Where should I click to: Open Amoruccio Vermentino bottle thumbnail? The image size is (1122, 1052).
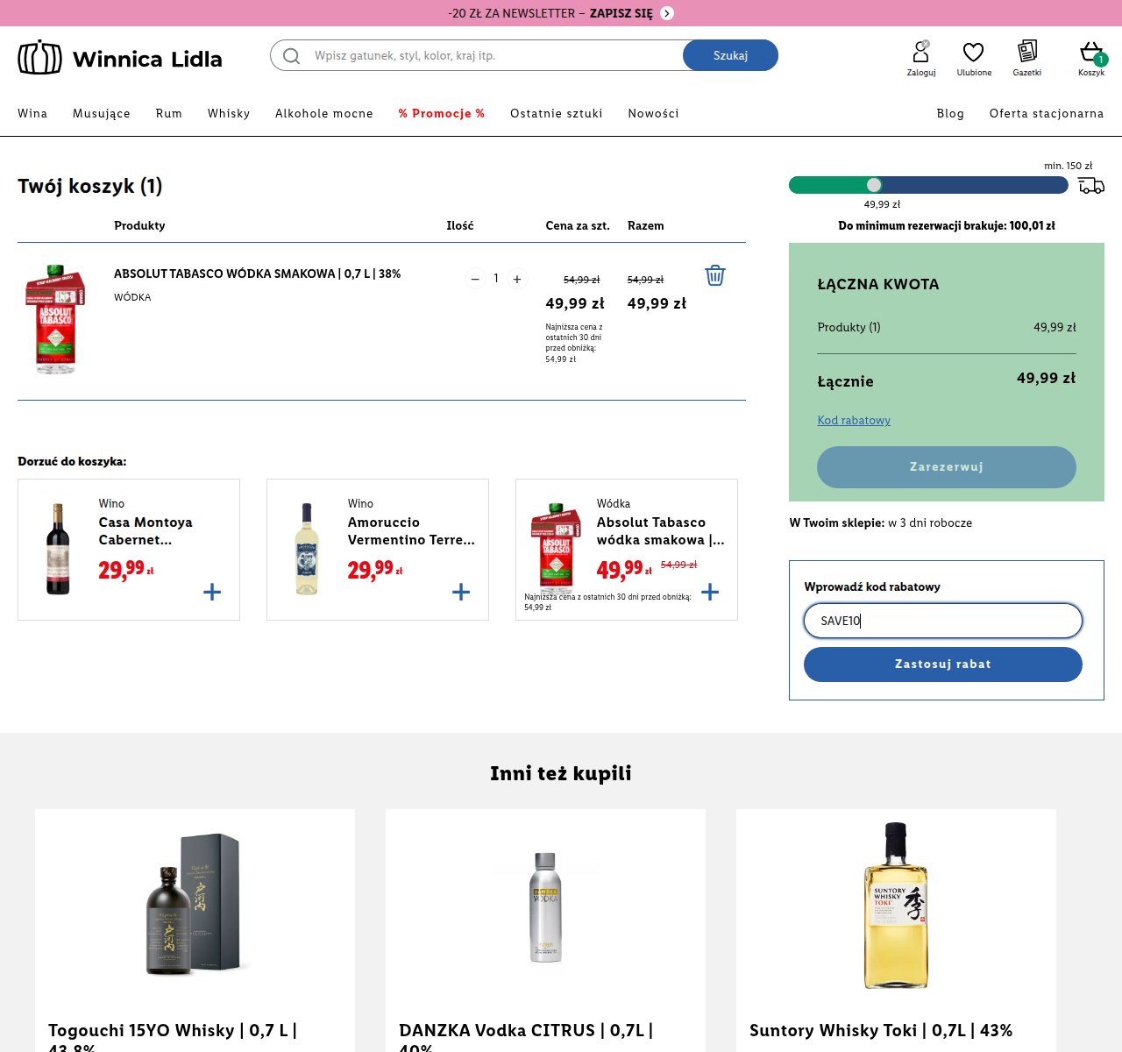click(x=307, y=549)
